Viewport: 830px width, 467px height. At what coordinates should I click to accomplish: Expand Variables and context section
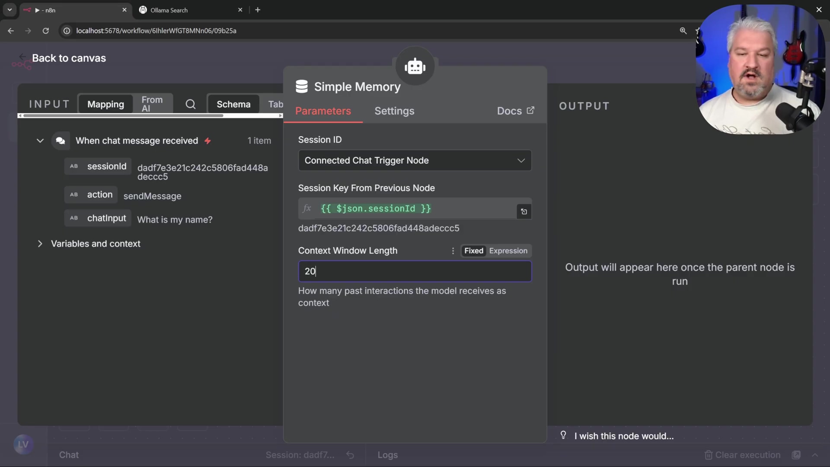pos(40,244)
